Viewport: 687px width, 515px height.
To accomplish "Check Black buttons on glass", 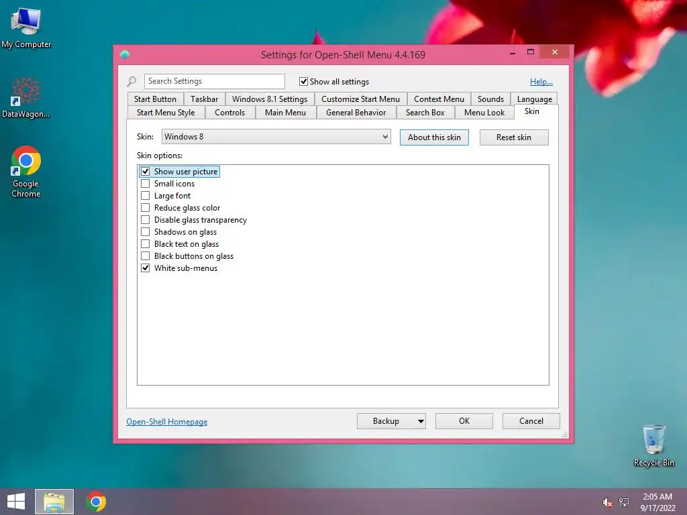I will point(145,255).
